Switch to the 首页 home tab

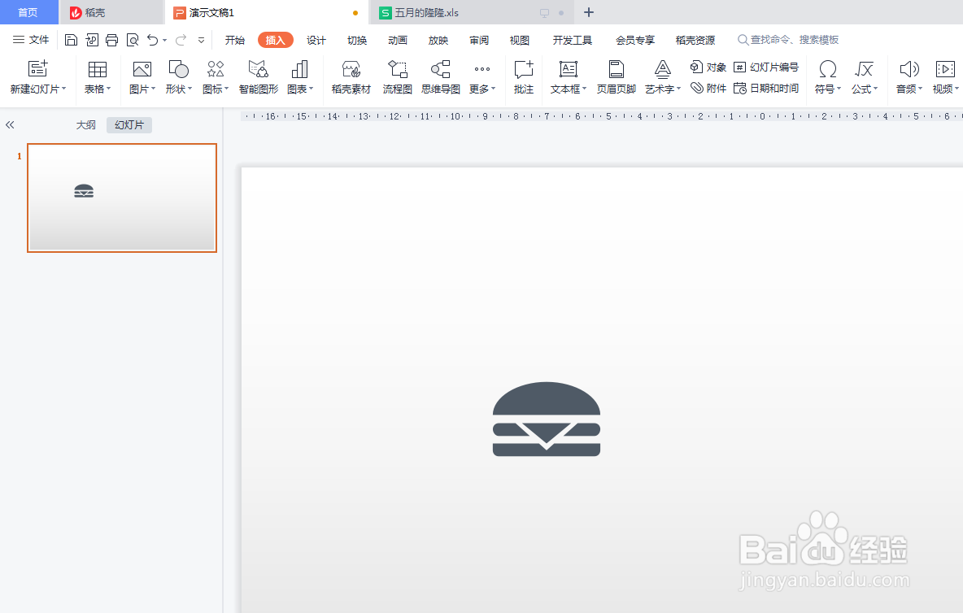(28, 12)
